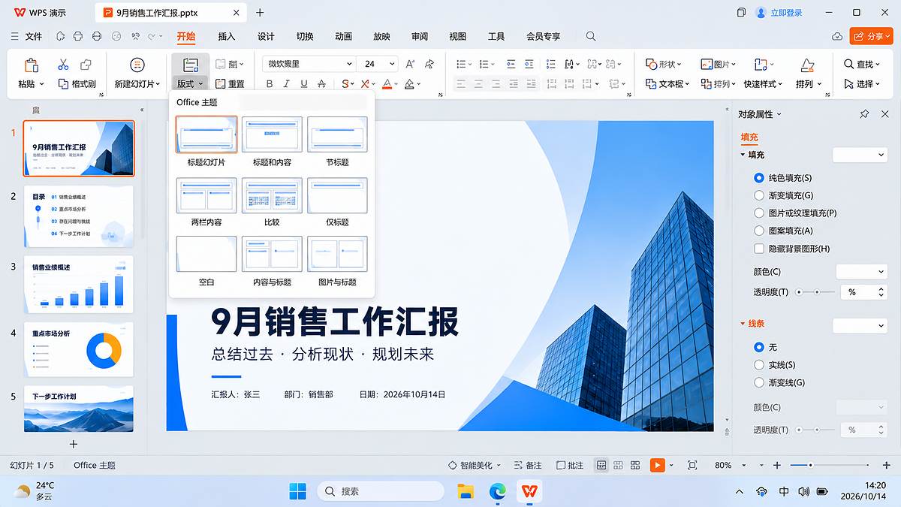Select Gradient Line (渐变线) radio button

(758, 382)
